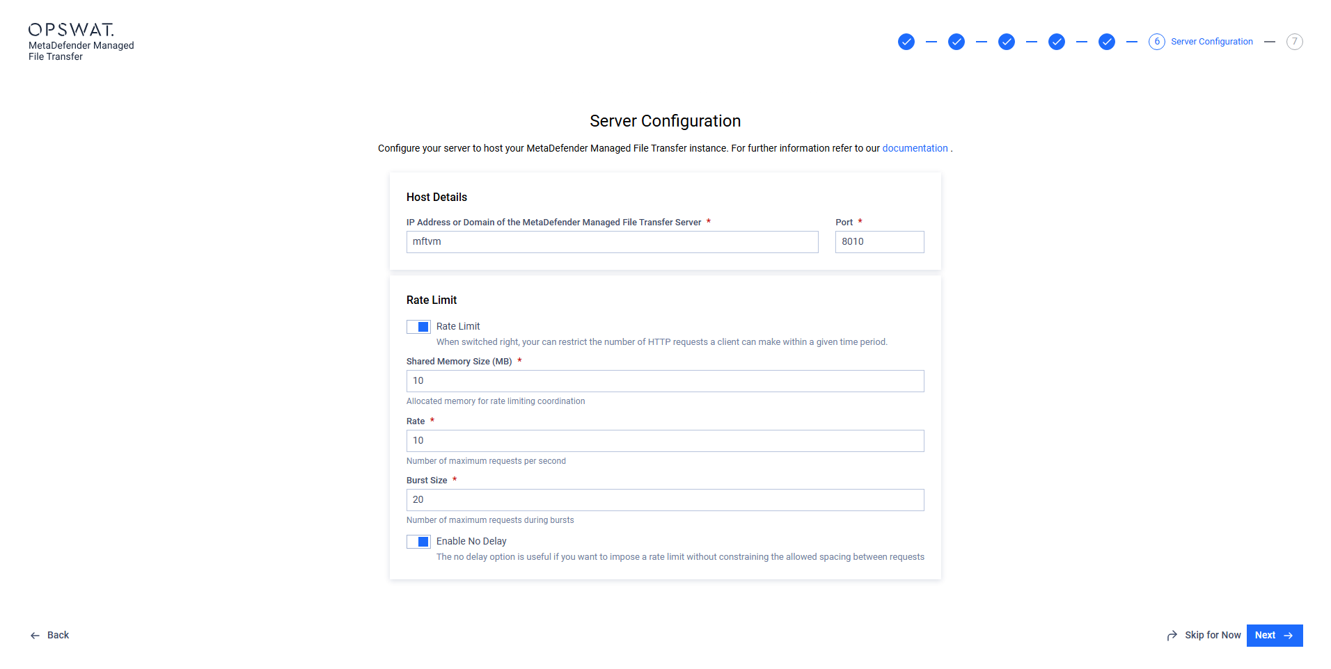Screen dimensions: 1331x669
Task: Select step 6 circle in the wizard
Action: (x=1156, y=42)
